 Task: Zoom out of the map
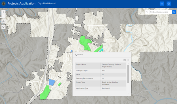3,16
